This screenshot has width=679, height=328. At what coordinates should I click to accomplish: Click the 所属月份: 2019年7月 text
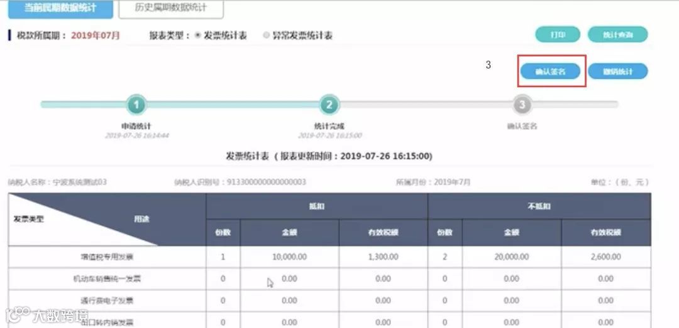click(433, 182)
